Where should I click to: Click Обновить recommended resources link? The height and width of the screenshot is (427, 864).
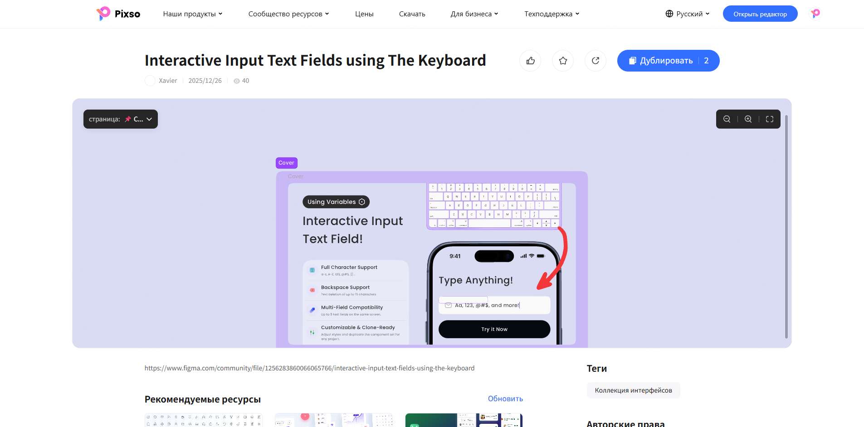[505, 398]
